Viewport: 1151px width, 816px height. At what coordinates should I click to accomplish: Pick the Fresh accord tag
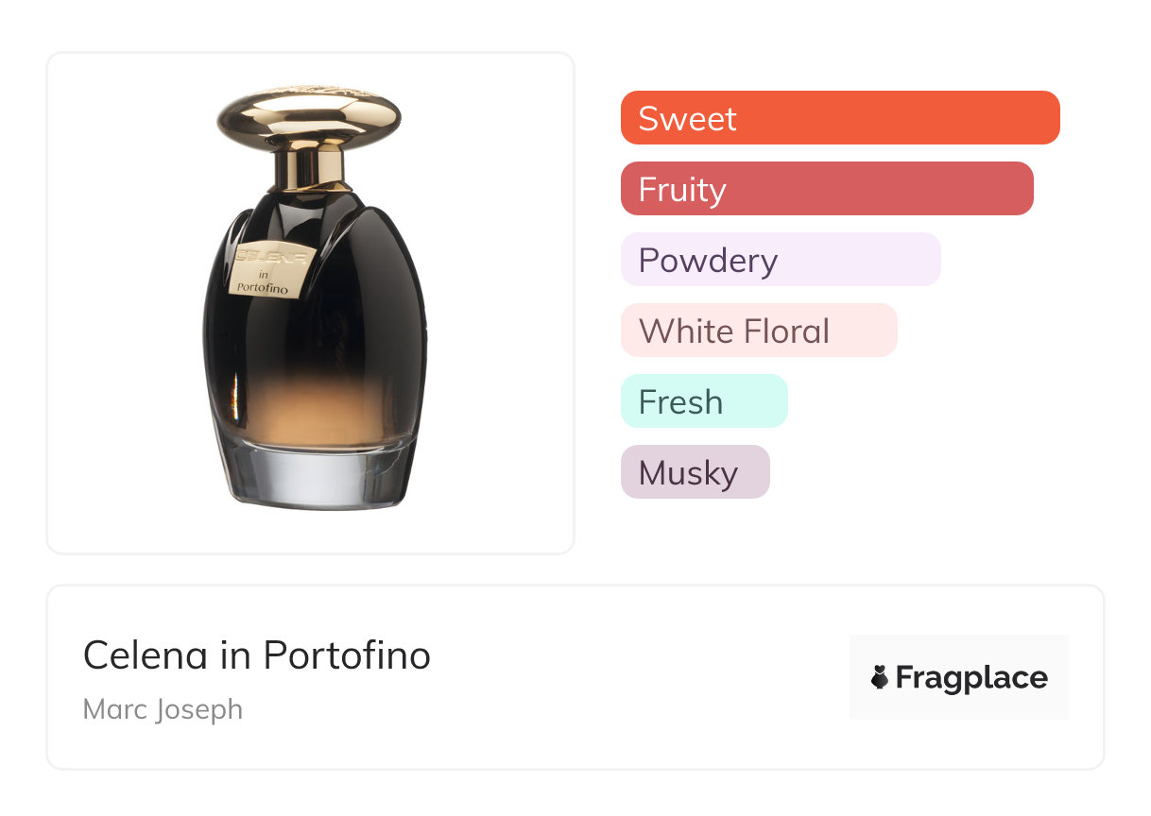point(703,401)
